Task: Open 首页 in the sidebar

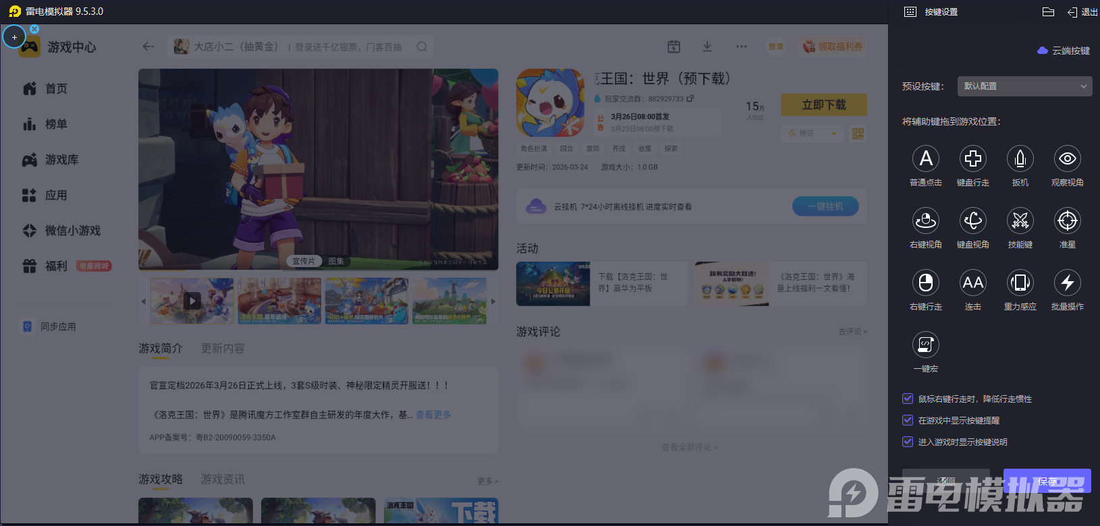Action: click(45, 89)
